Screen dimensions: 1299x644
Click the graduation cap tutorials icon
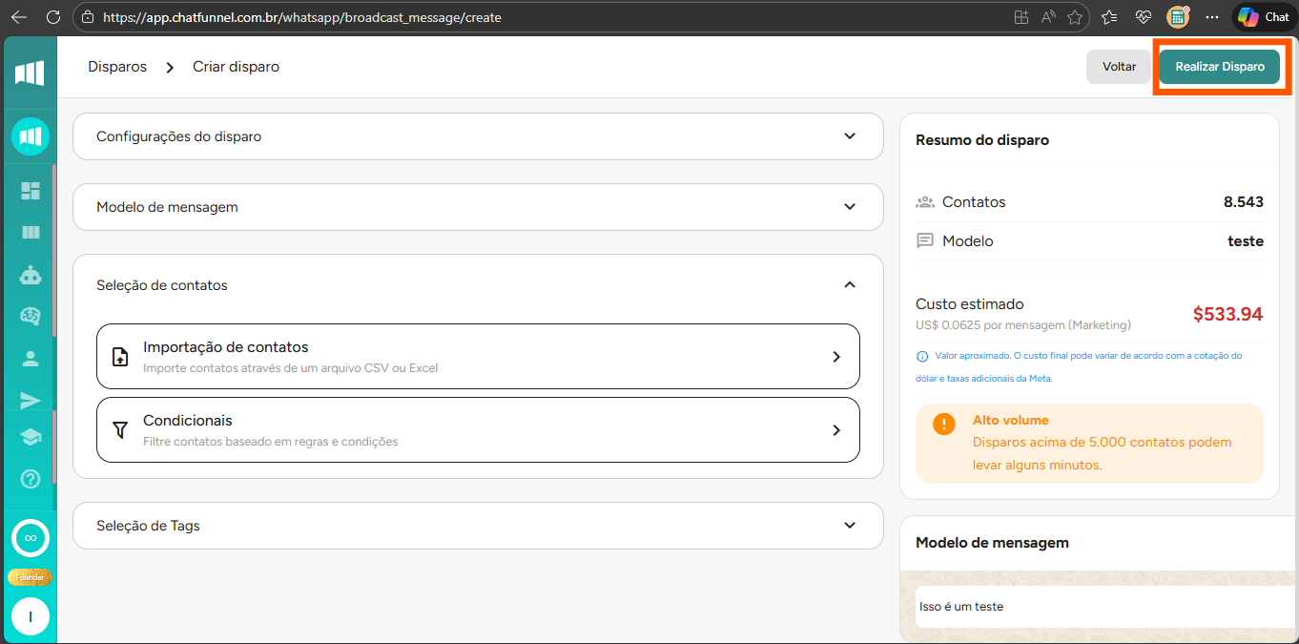[x=31, y=437]
